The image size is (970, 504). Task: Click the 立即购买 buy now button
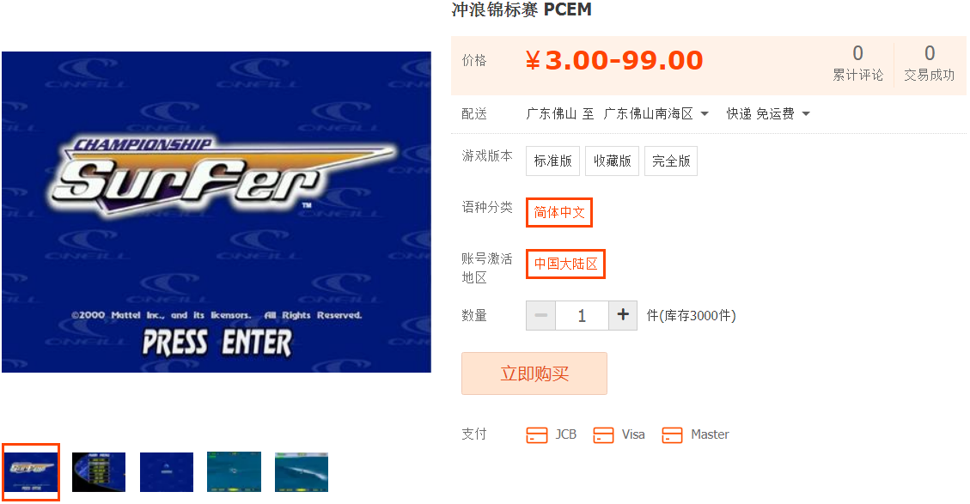[534, 373]
